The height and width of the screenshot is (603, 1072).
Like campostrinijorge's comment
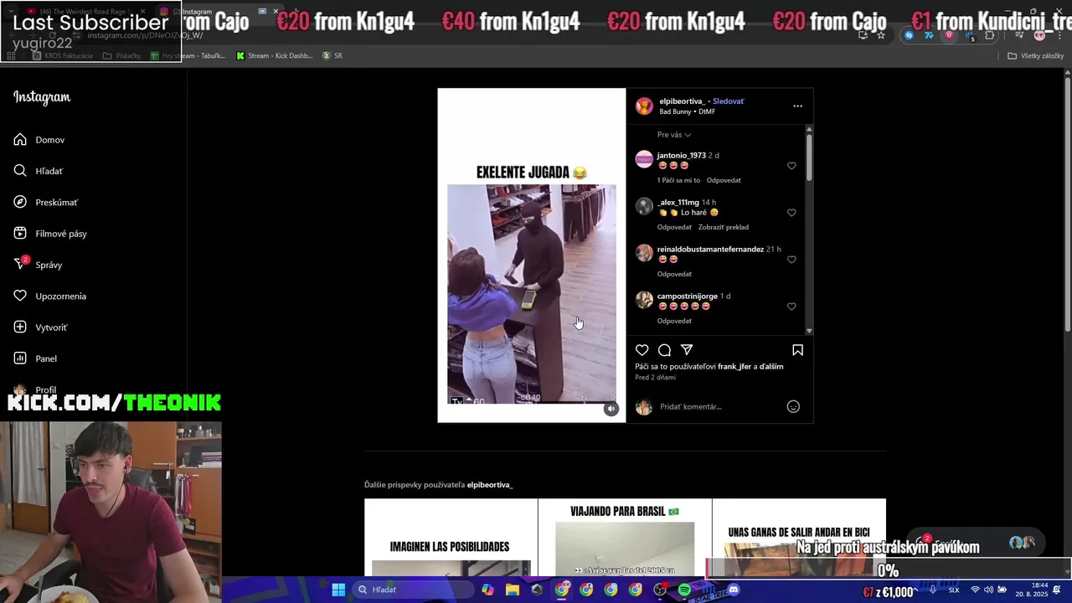tap(791, 307)
